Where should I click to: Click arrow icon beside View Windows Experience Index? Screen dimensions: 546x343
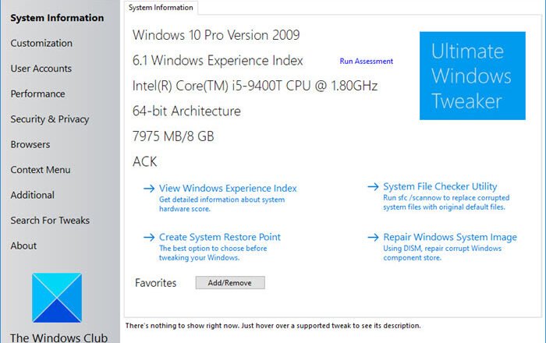pyautogui.click(x=148, y=188)
